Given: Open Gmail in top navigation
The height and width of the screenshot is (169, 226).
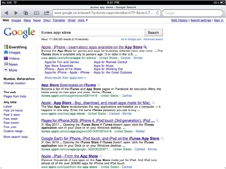Looking at the screenshot, I should pos(71,20).
